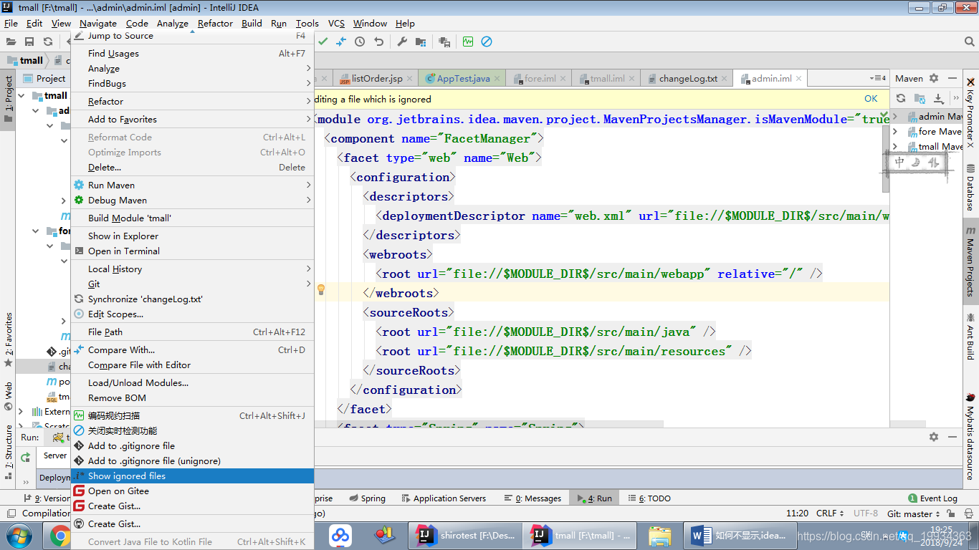Choose Add to .gitignore file (unignore) entry
The width and height of the screenshot is (979, 550).
coord(192,460)
